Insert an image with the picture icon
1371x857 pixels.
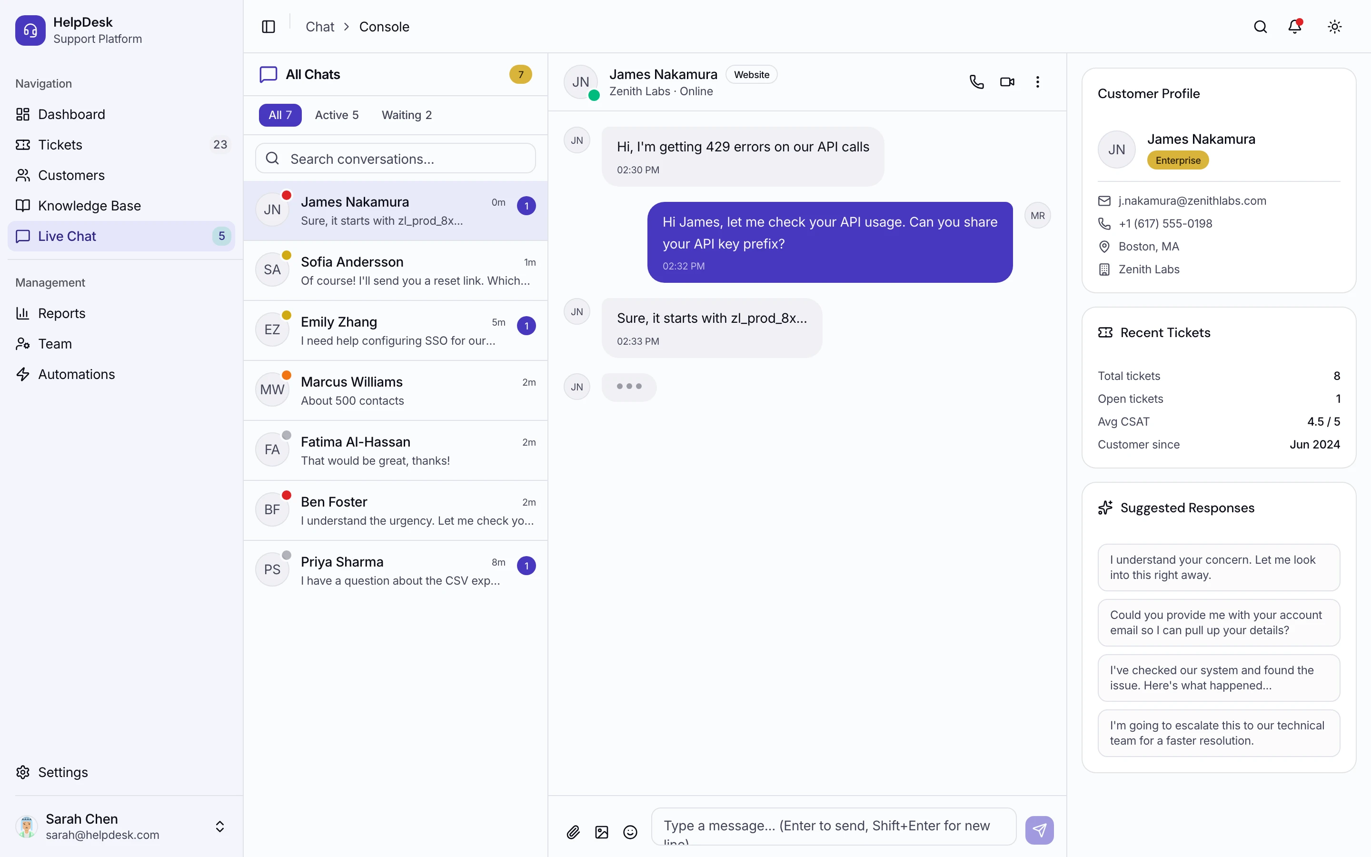[602, 831]
